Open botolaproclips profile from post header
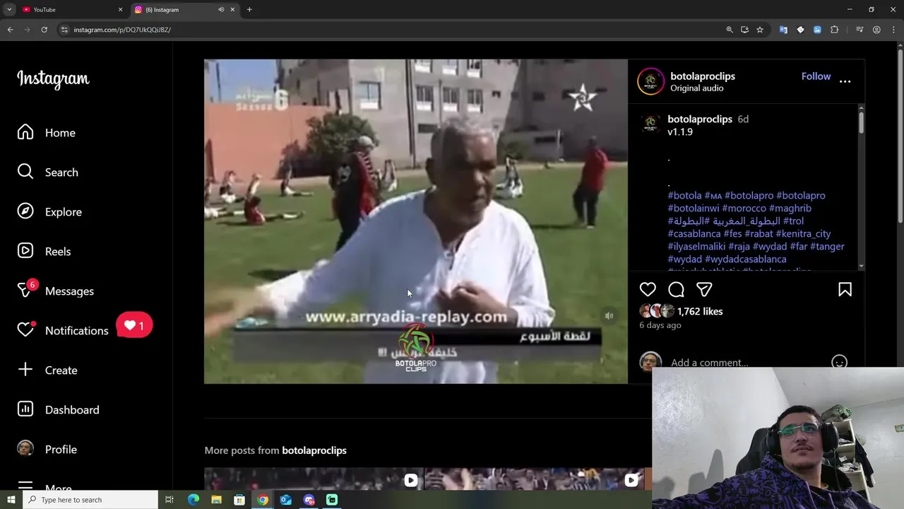 click(x=703, y=76)
